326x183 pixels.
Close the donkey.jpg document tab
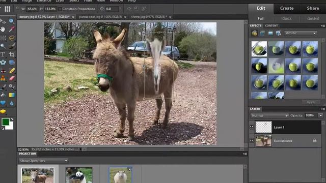73,17
